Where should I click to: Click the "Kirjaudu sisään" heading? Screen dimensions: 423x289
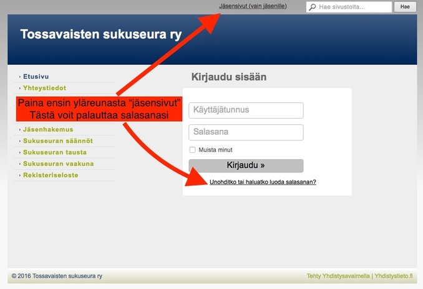228,77
